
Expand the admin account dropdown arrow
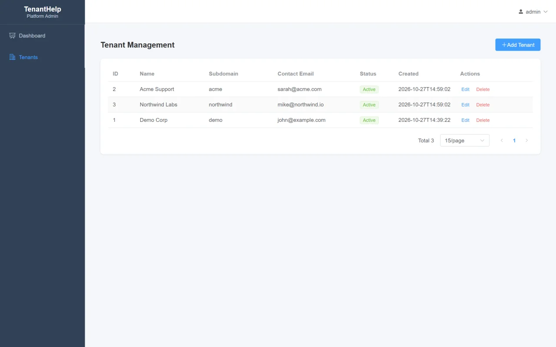(546, 12)
